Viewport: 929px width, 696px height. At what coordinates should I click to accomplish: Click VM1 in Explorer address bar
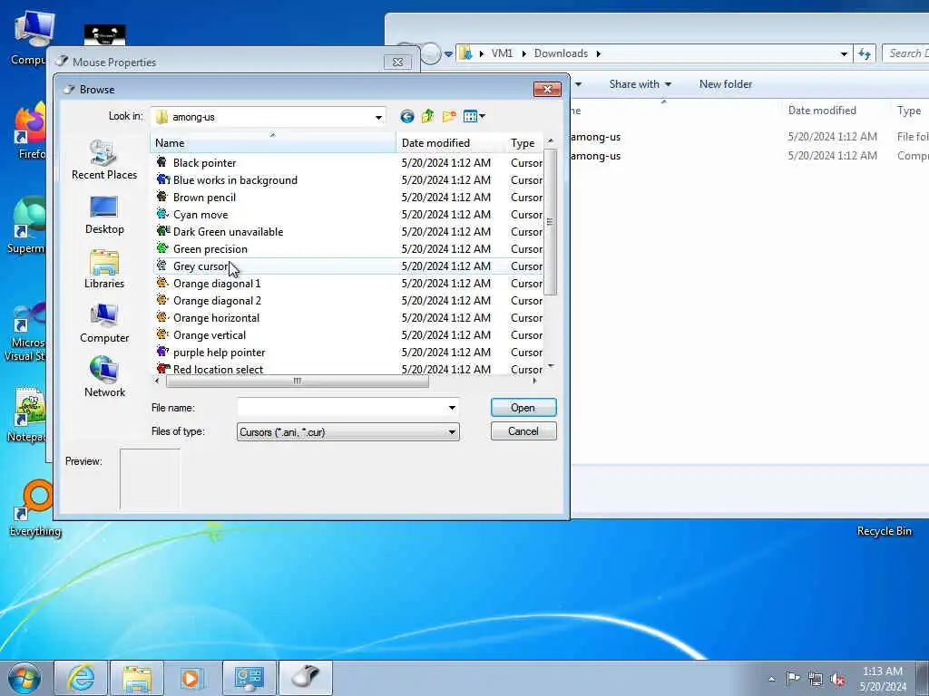click(x=502, y=53)
